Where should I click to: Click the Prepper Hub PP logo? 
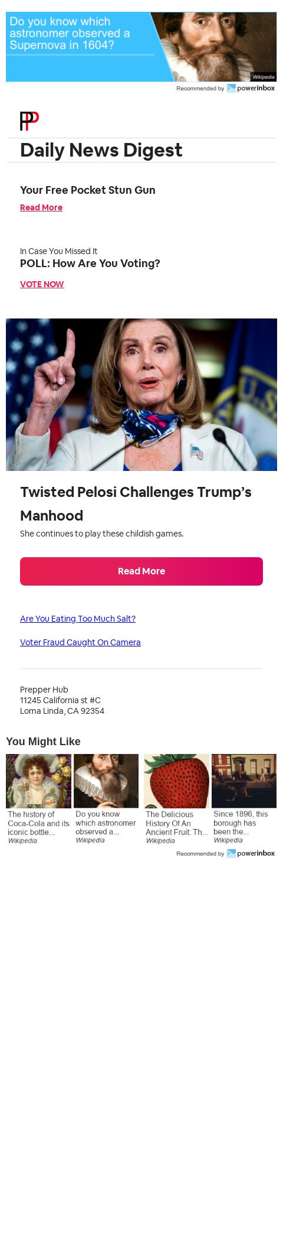point(29,121)
